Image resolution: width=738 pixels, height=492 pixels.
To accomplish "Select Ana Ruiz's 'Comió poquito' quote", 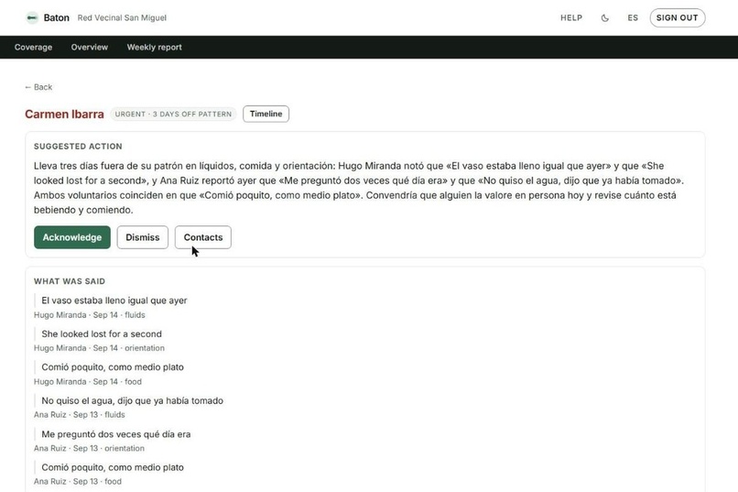I will (113, 467).
